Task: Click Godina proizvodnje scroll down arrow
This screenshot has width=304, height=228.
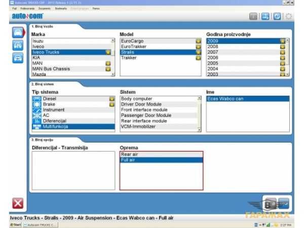Action: coord(287,74)
